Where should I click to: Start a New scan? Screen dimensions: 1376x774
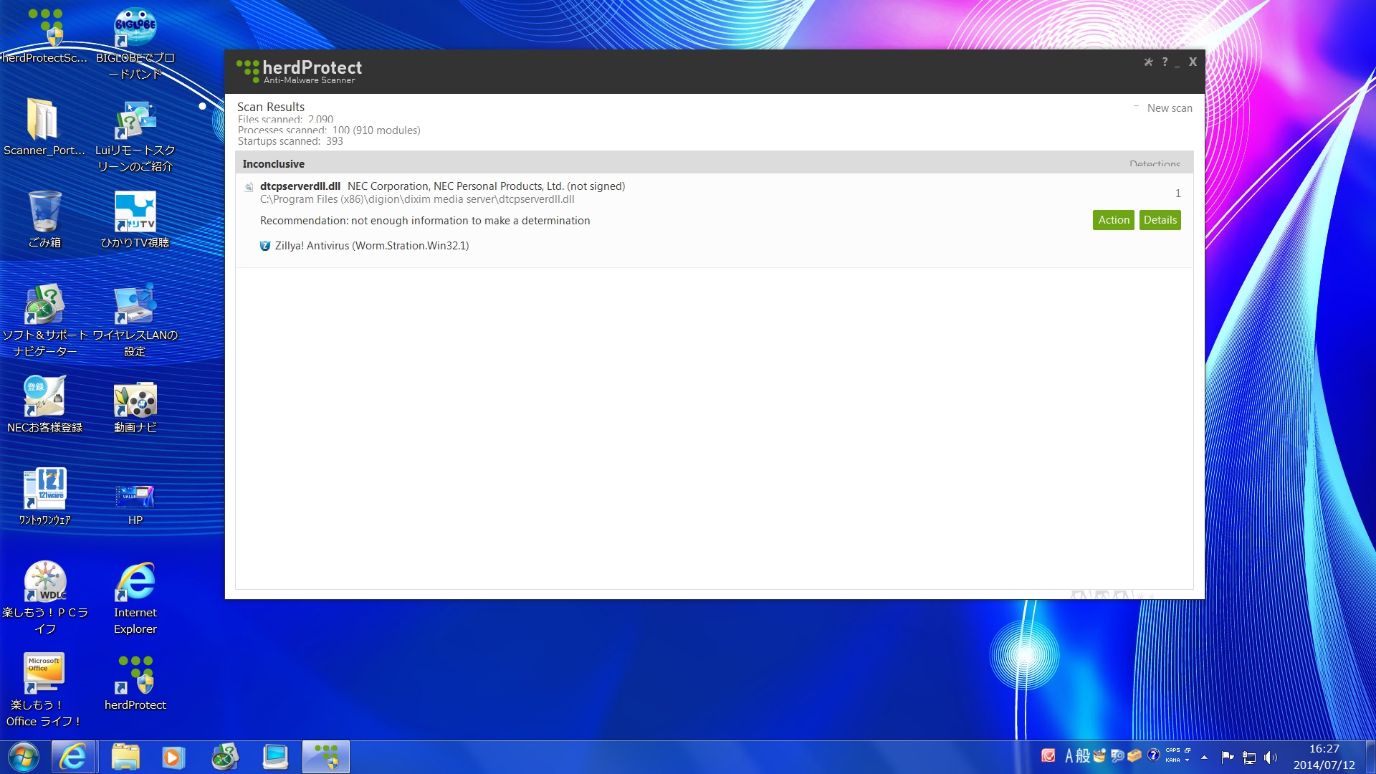[x=1170, y=108]
